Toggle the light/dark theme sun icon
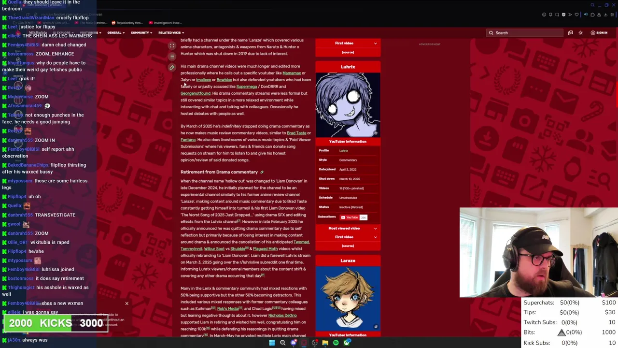Screen dimensions: 618x348 point(580,33)
